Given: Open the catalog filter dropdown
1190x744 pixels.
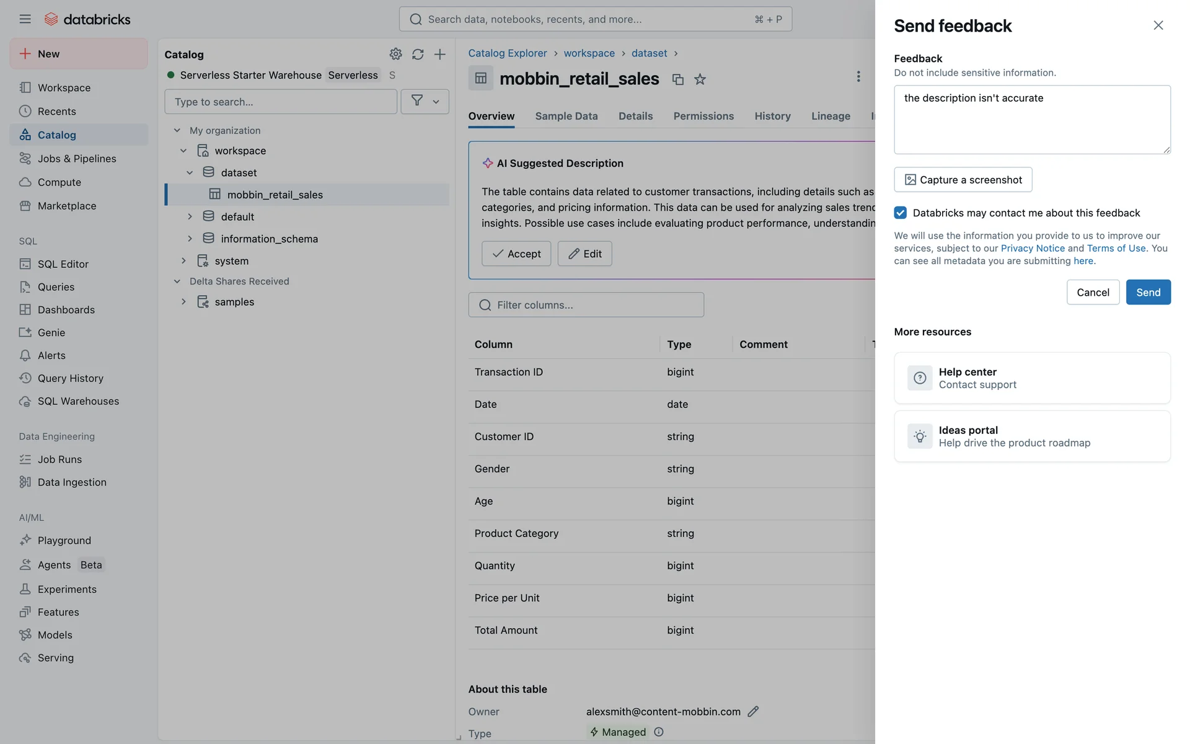Looking at the screenshot, I should (425, 101).
